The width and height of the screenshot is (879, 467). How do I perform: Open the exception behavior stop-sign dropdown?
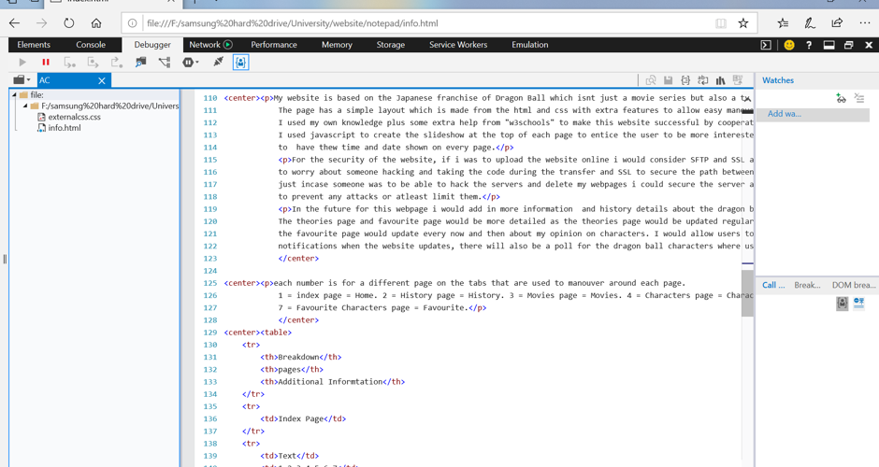191,63
